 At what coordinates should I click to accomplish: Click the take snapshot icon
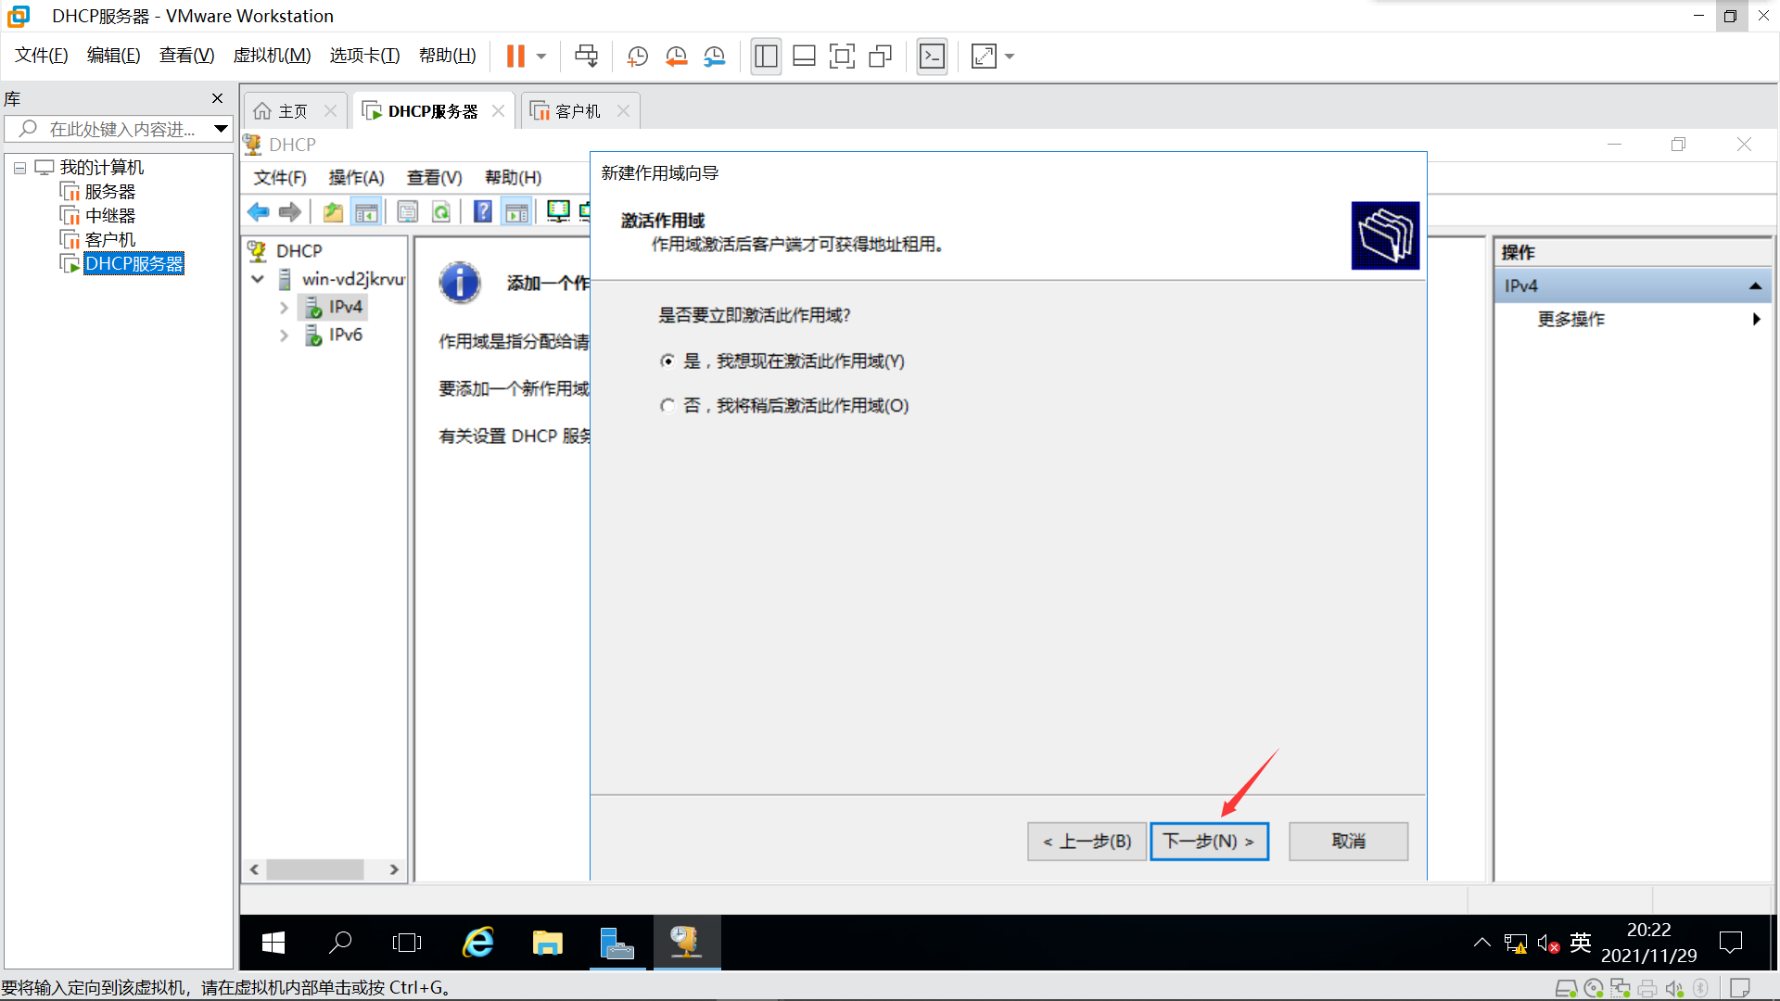point(637,57)
